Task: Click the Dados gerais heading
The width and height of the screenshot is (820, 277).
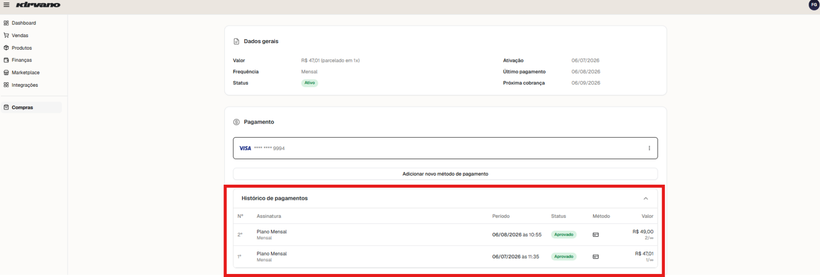Action: pyautogui.click(x=261, y=41)
